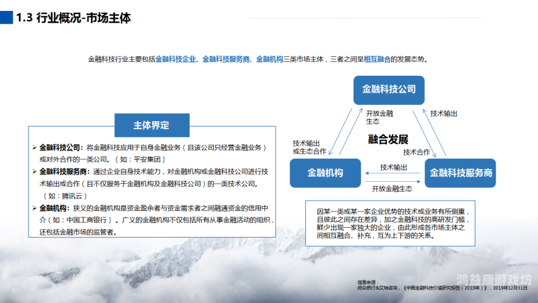Click '技术输出' label between bottom boxes
This screenshot has width=538, height=303.
coord(393,167)
